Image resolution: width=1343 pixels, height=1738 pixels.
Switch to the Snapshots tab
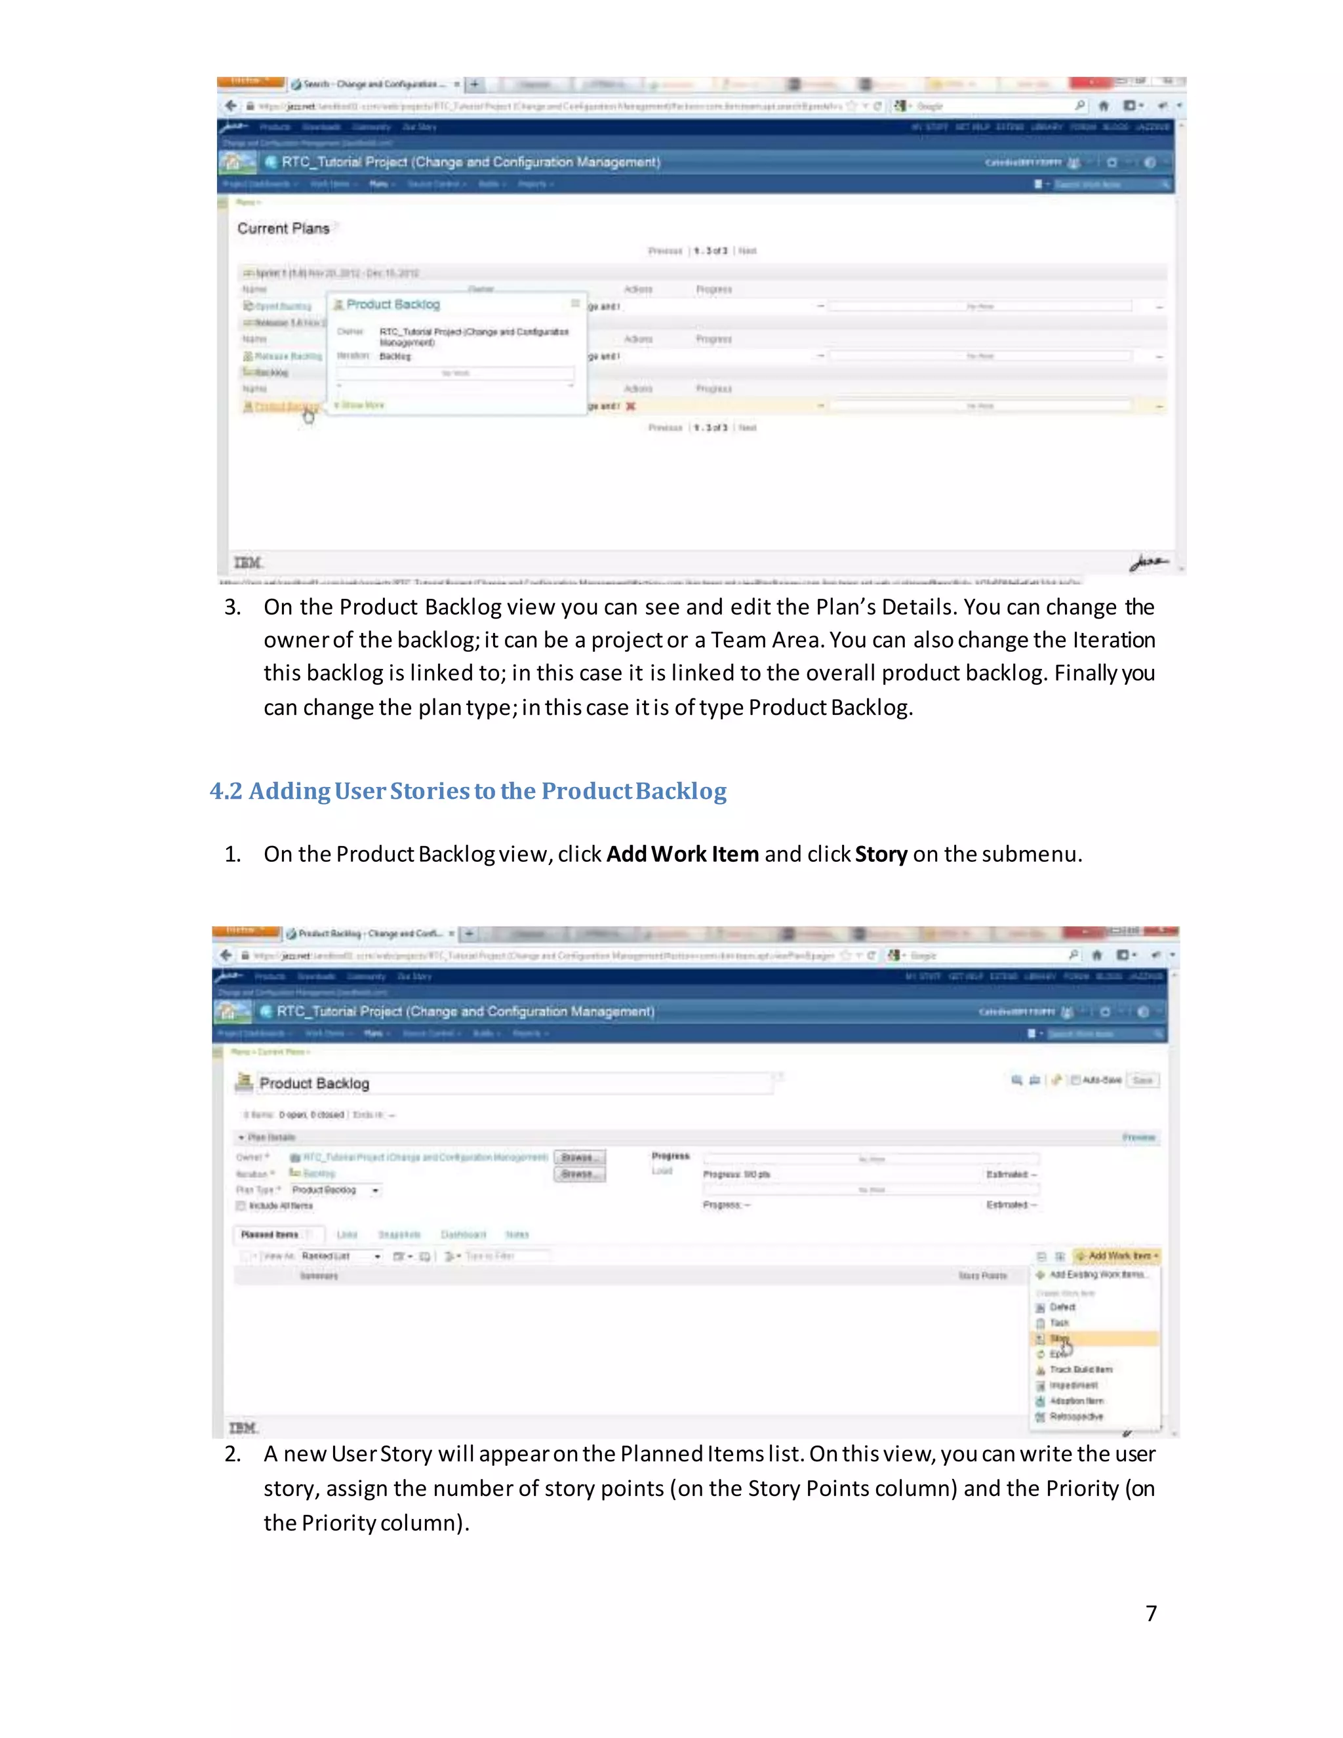(399, 1235)
